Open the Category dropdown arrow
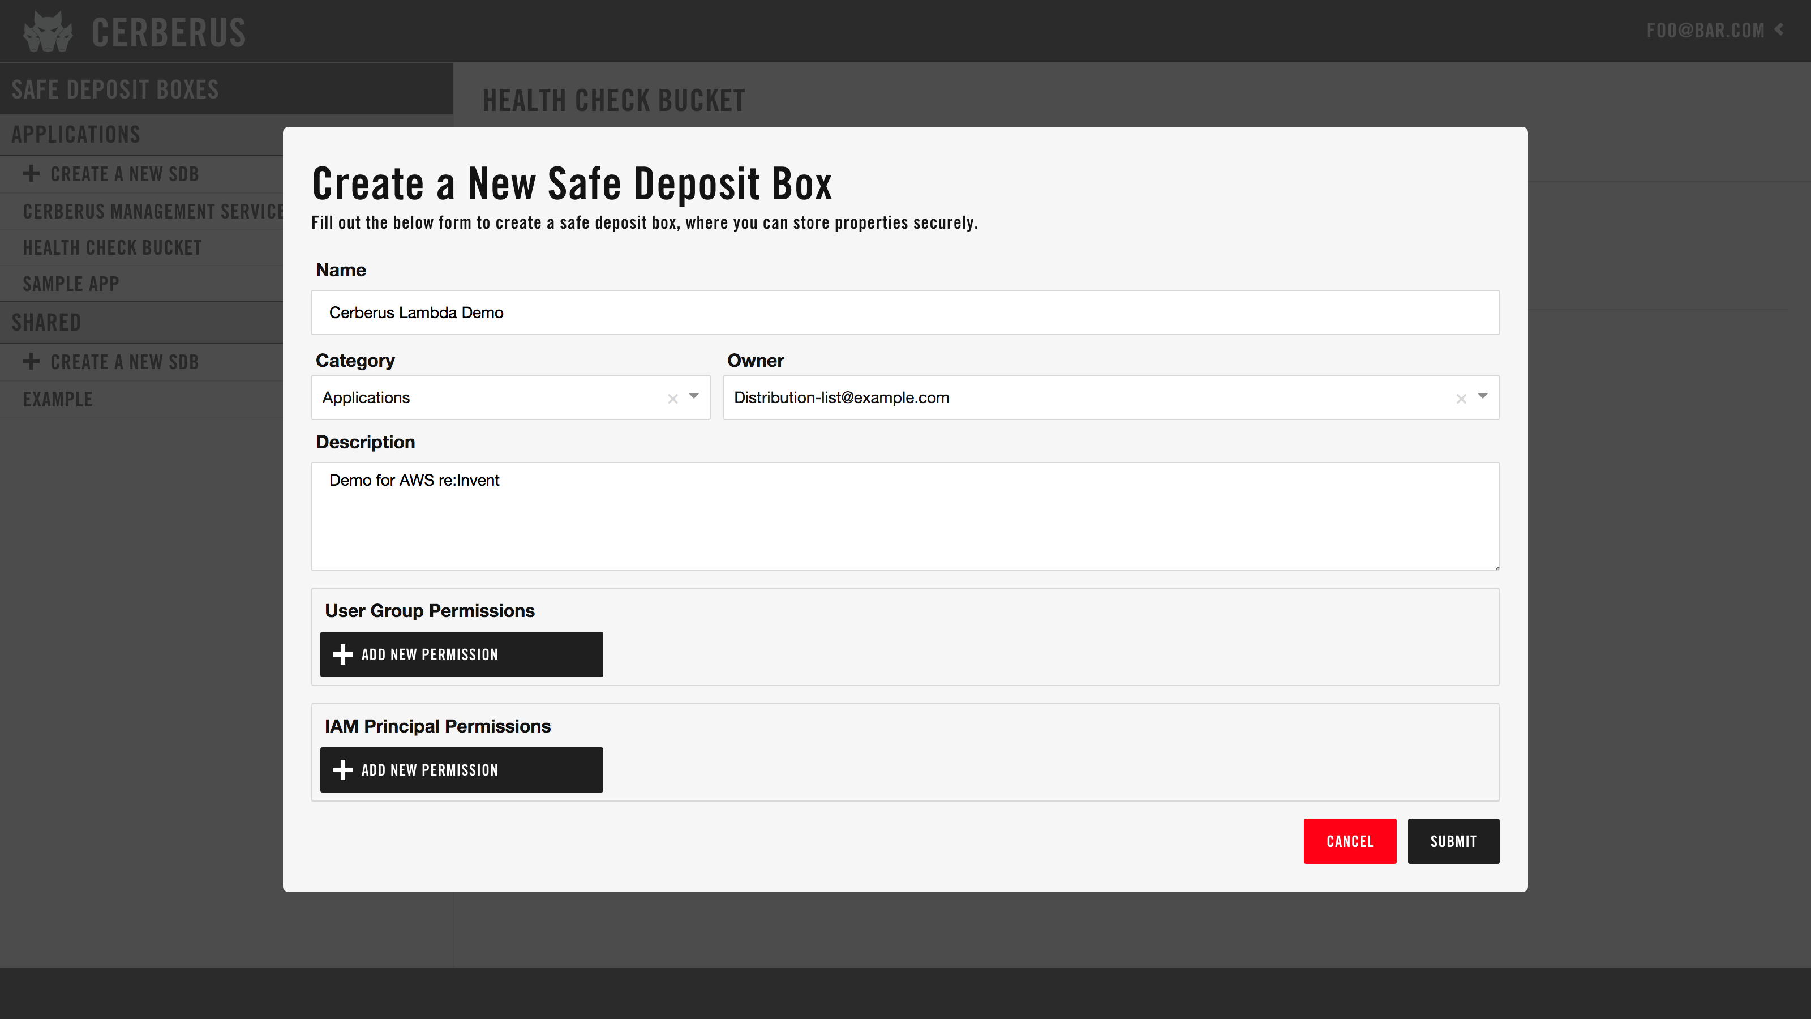The image size is (1811, 1019). [x=694, y=396]
